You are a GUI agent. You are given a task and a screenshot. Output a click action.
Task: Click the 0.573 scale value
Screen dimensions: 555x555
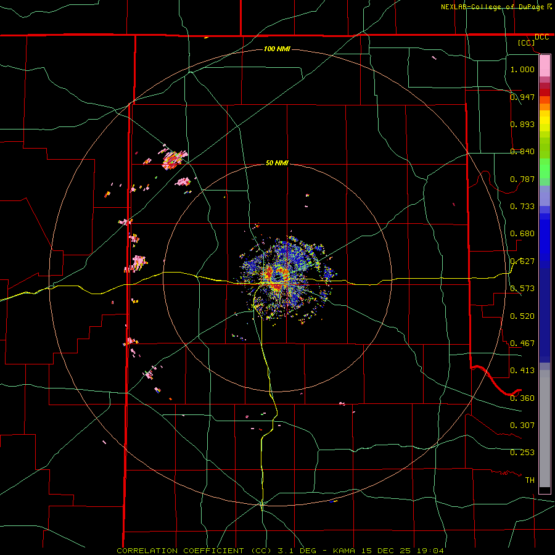(522, 288)
